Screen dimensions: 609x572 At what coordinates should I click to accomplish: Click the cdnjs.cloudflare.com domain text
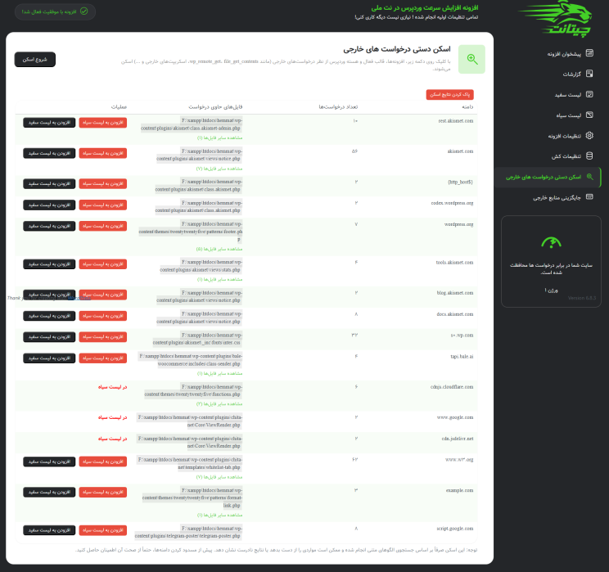click(x=452, y=387)
